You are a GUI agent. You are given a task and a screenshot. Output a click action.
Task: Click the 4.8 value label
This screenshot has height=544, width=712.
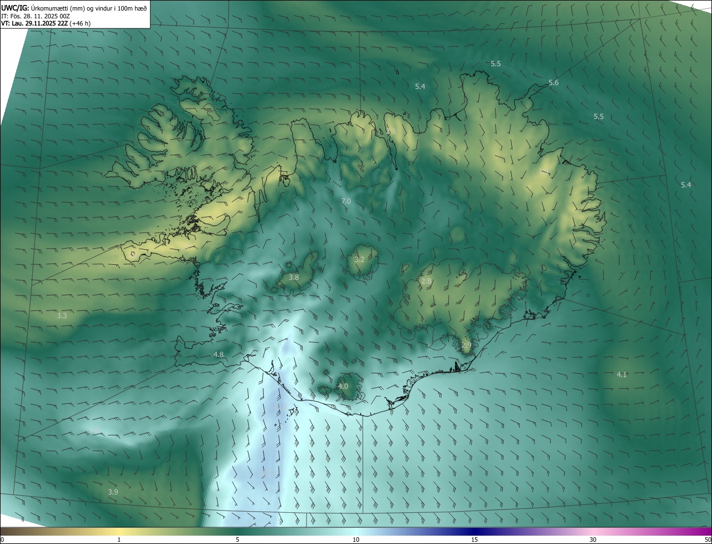[219, 354]
